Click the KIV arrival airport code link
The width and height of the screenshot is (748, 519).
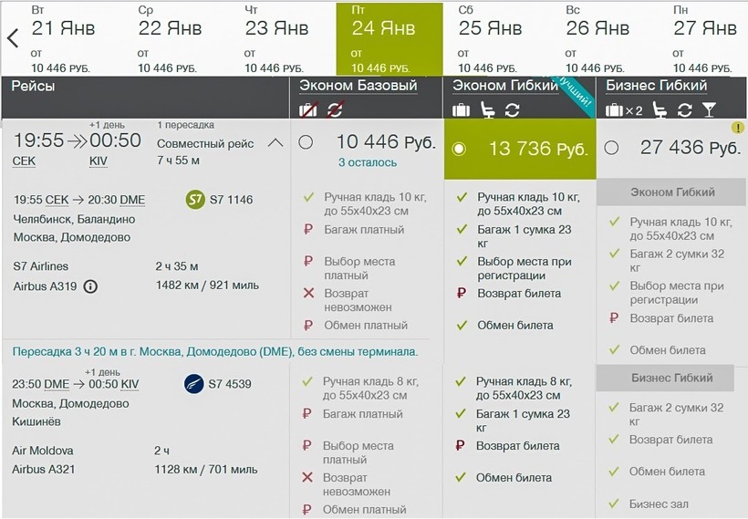[99, 161]
